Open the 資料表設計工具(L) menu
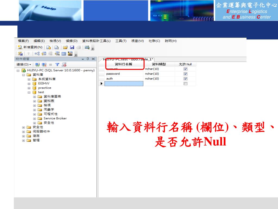 pos(96,41)
